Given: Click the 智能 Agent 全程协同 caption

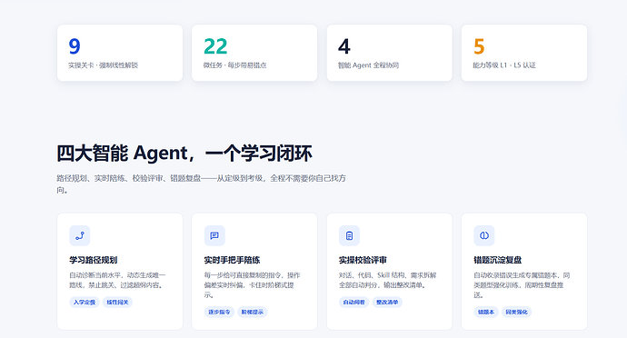Looking at the screenshot, I should tap(368, 65).
